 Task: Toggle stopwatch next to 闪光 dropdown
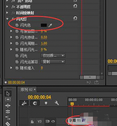(17, 56)
